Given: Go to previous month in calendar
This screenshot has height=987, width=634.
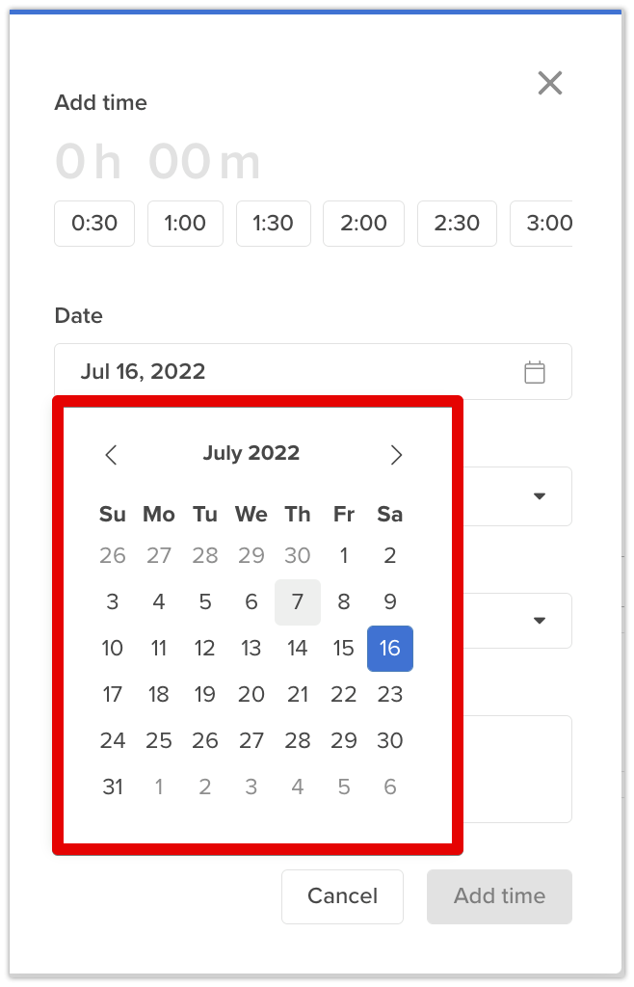Looking at the screenshot, I should click(112, 455).
